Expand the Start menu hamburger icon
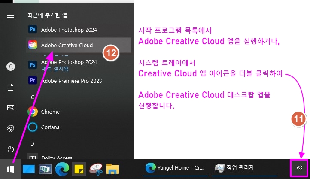This screenshot has width=310, height=179. click(11, 15)
